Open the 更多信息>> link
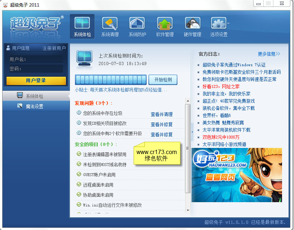 coord(269,54)
